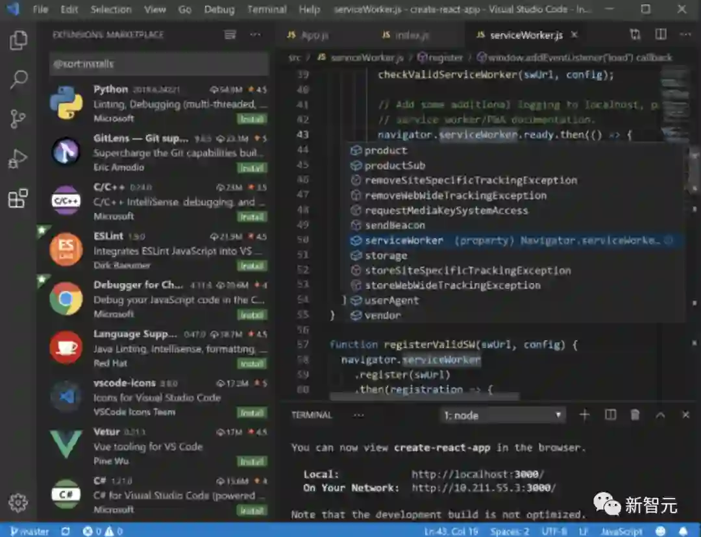701x537 pixels.
Task: Change encoding via UTF-8 status item
Action: click(554, 531)
